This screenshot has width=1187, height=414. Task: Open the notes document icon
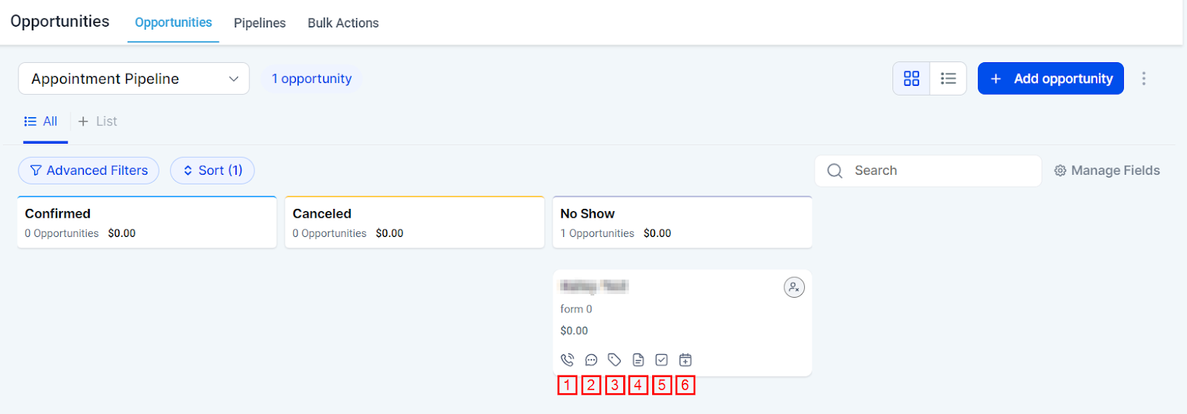click(x=638, y=360)
